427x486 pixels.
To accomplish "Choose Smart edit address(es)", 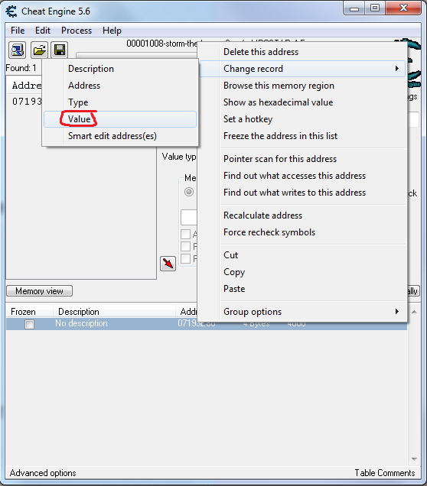I will [120, 136].
